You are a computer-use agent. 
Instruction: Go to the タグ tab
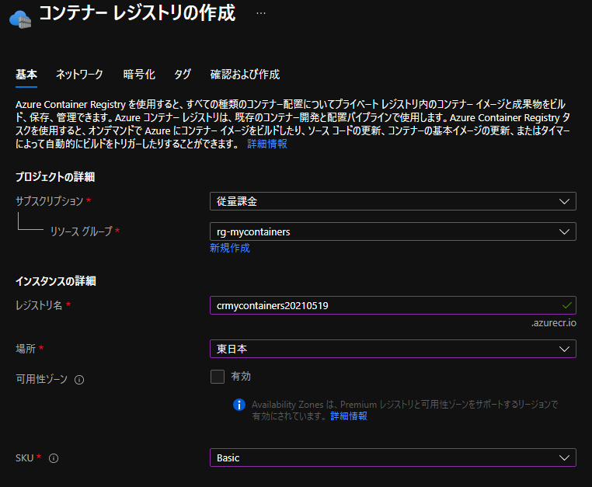(183, 75)
